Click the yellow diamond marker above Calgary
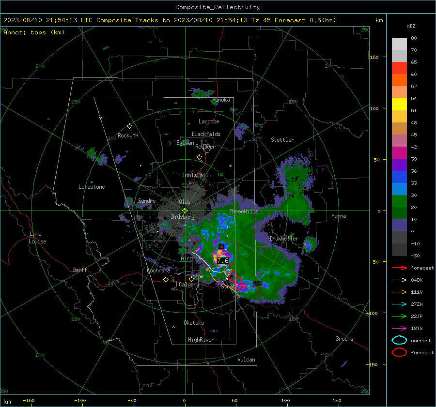The image size is (436, 407). point(191,279)
